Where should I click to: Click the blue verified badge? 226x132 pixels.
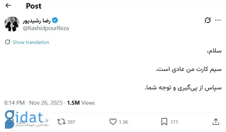point(55,21)
